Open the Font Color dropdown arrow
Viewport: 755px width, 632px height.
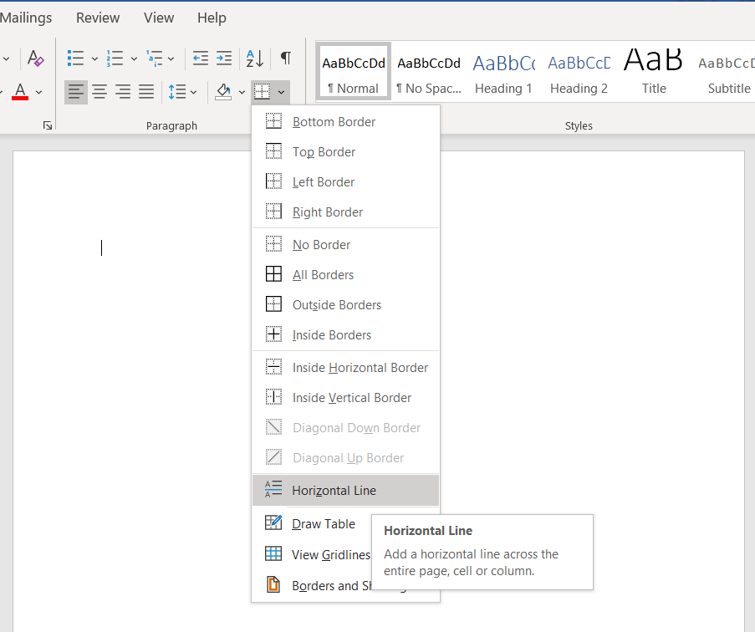[38, 92]
